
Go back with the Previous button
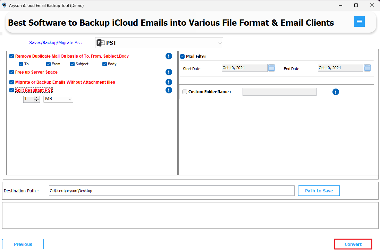coord(23,244)
